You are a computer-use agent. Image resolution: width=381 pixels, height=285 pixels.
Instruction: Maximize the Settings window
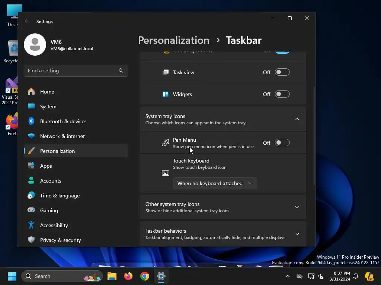click(289, 18)
